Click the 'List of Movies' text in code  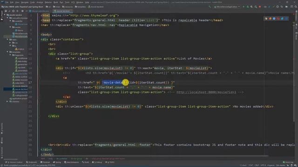[x=191, y=58]
